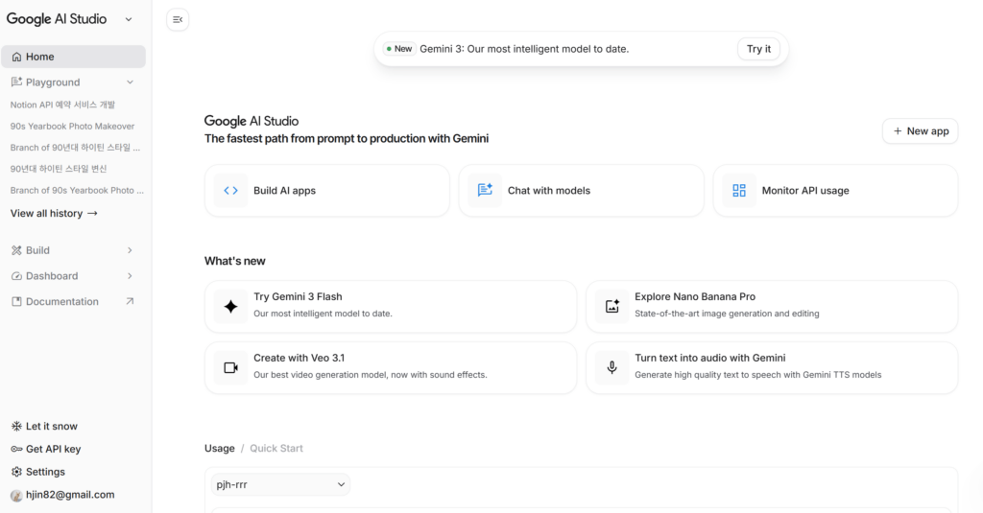The image size is (983, 513).
Task: Collapse the sidebar using the toggle icon
Action: click(x=178, y=19)
